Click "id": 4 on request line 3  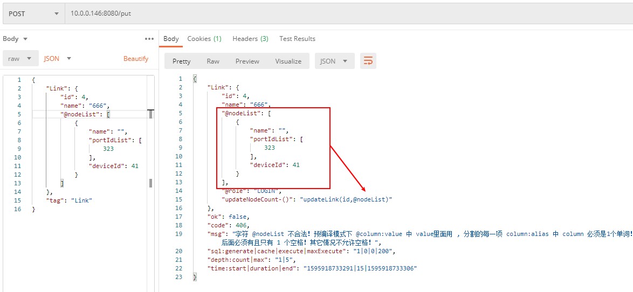(74, 97)
